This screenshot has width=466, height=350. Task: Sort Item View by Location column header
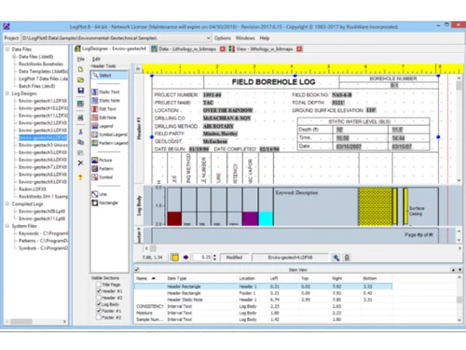tap(247, 278)
